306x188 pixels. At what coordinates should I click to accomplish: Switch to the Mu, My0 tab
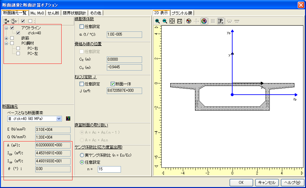click(37, 13)
